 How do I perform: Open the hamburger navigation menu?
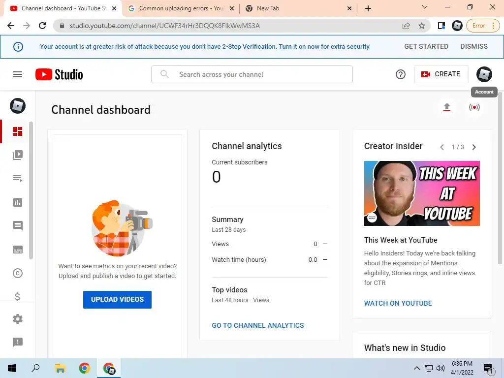click(x=18, y=74)
